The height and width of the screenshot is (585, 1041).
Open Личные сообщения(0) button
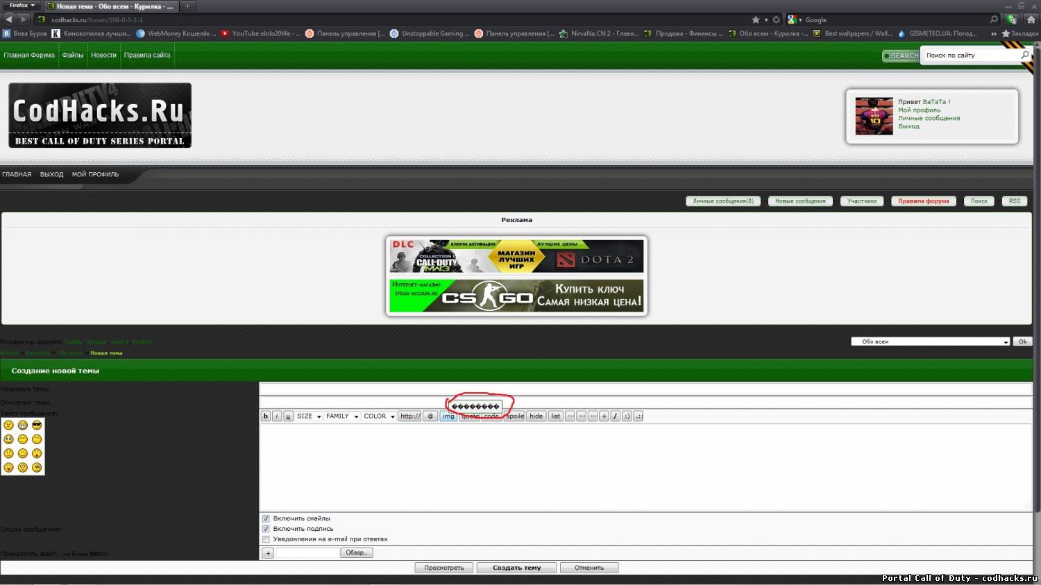[723, 201]
